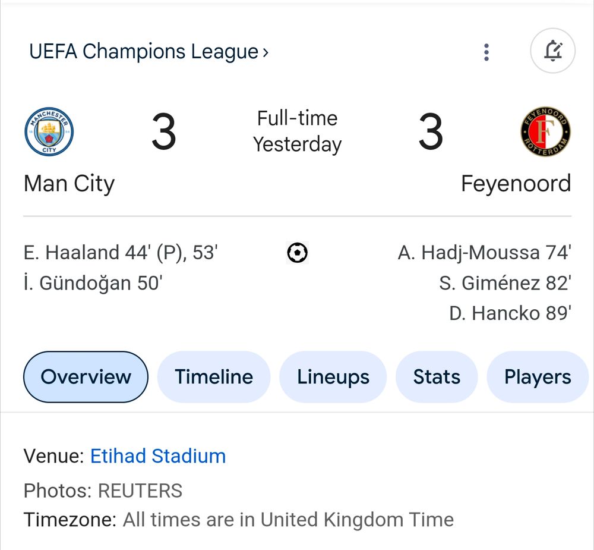This screenshot has width=594, height=550.
Task: View the Players tab
Action: tap(538, 376)
